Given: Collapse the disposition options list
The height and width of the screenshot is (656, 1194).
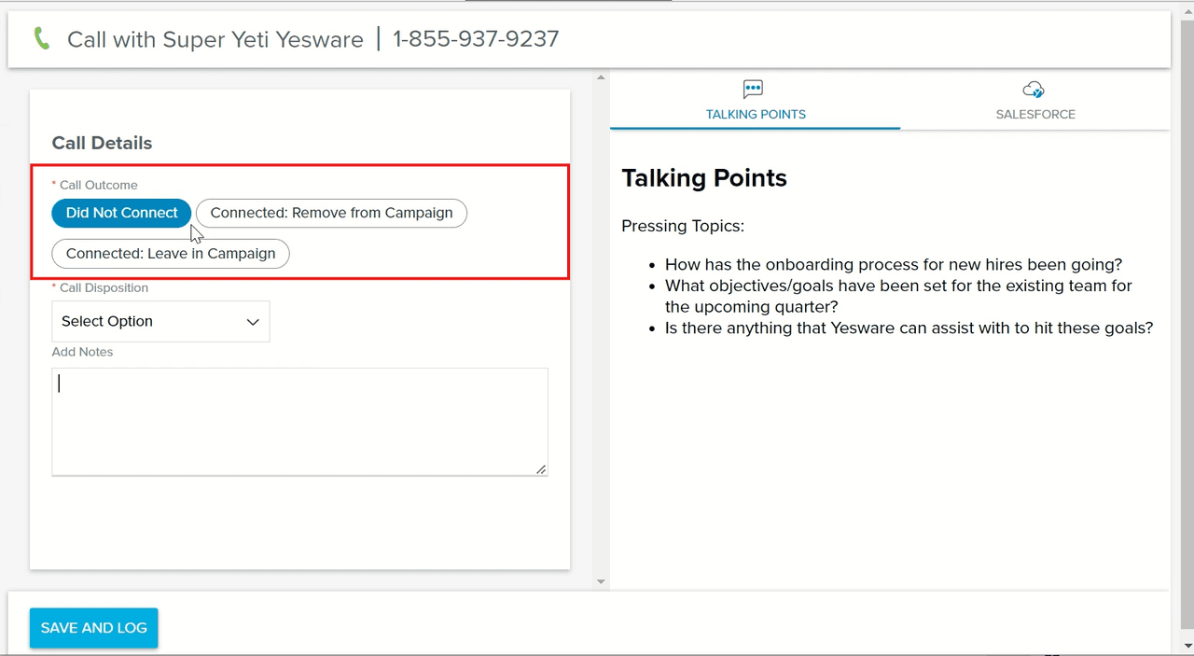Looking at the screenshot, I should (x=160, y=321).
